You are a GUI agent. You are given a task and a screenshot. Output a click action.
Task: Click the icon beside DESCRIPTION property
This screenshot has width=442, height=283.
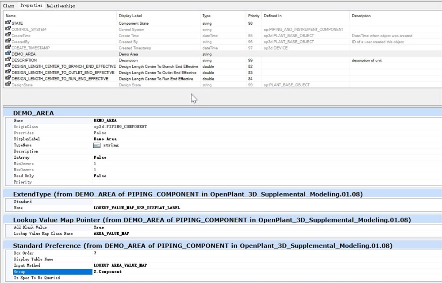(x=8, y=60)
